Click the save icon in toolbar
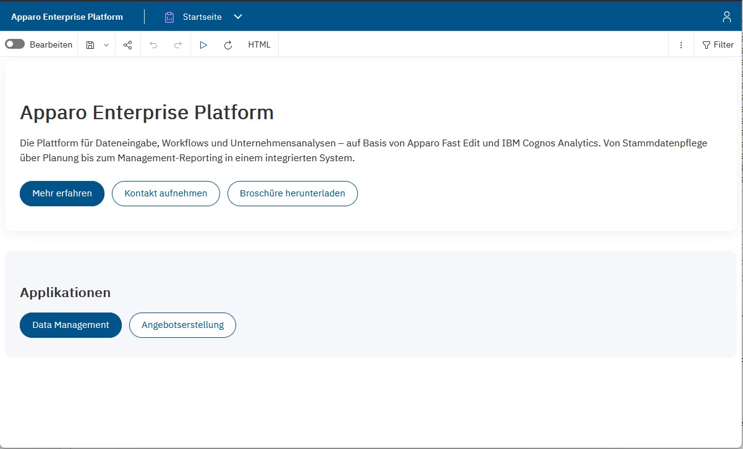The height and width of the screenshot is (449, 743). coord(90,45)
